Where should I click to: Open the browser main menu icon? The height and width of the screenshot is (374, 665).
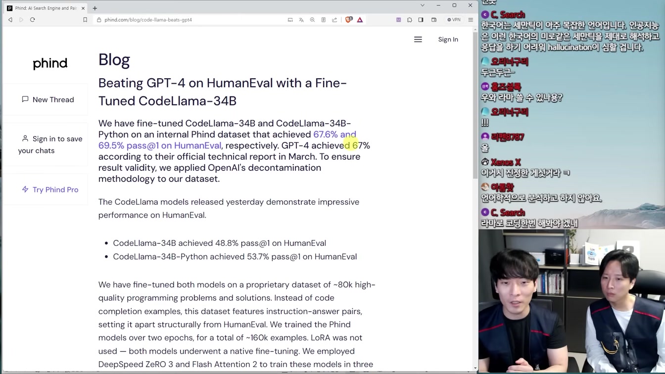coord(471,20)
